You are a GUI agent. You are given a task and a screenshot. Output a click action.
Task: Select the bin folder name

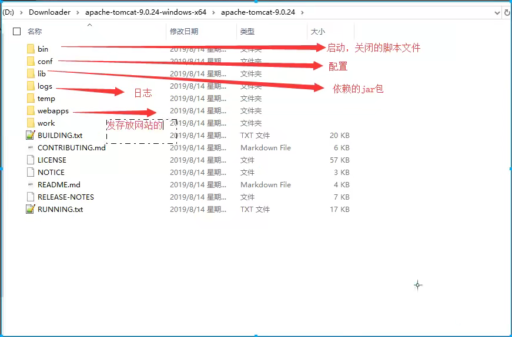click(x=43, y=49)
